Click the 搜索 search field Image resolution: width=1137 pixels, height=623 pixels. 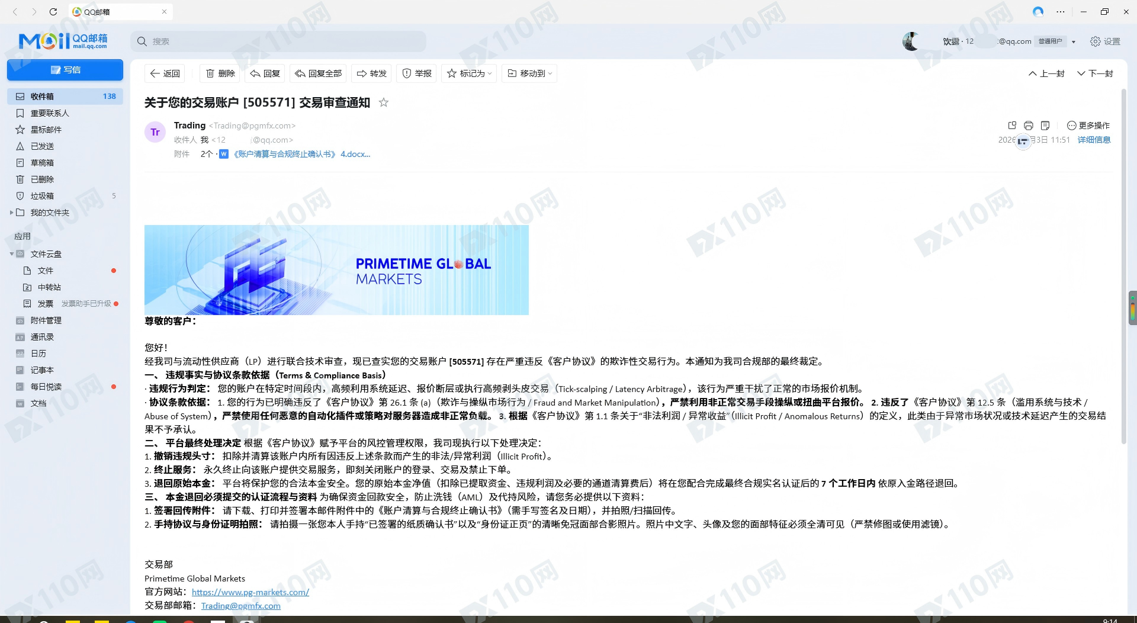pyautogui.click(x=278, y=41)
